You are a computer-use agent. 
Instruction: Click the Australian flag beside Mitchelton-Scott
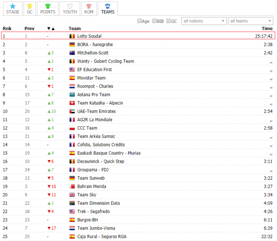[72, 53]
